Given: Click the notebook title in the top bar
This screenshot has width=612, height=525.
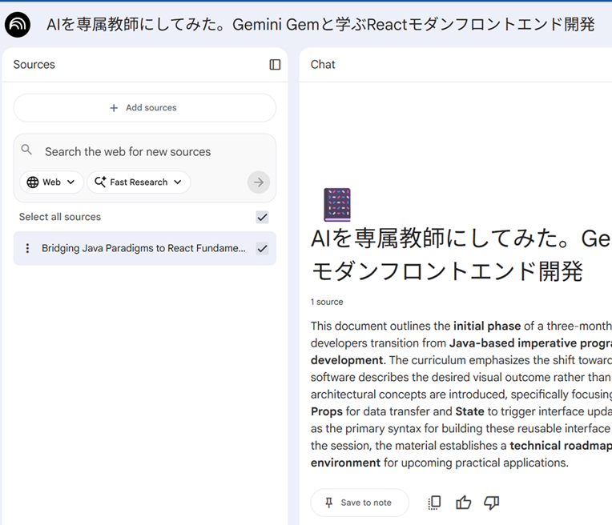Looking at the screenshot, I should (320, 25).
